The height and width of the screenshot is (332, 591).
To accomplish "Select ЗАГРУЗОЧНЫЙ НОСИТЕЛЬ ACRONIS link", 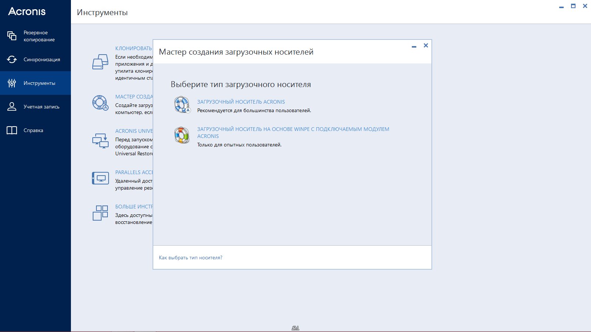I will pos(241,102).
